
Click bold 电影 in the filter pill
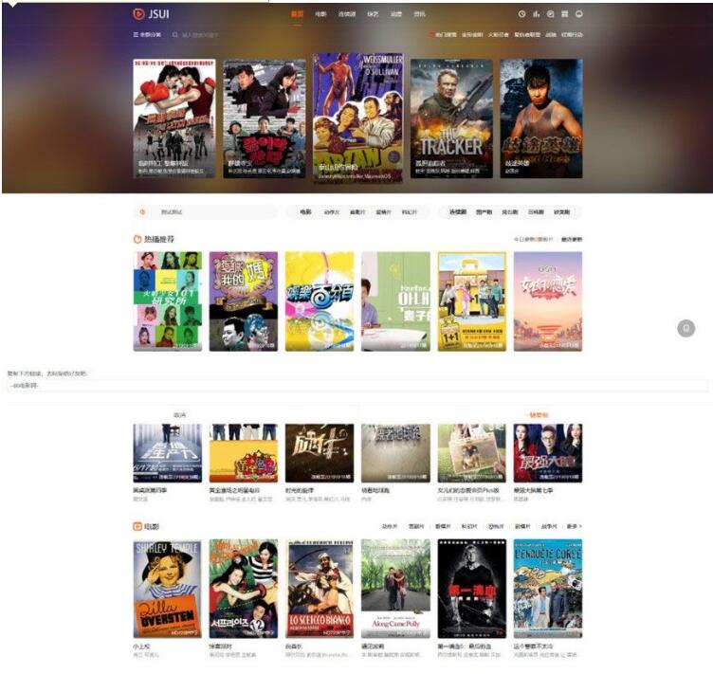coord(305,211)
